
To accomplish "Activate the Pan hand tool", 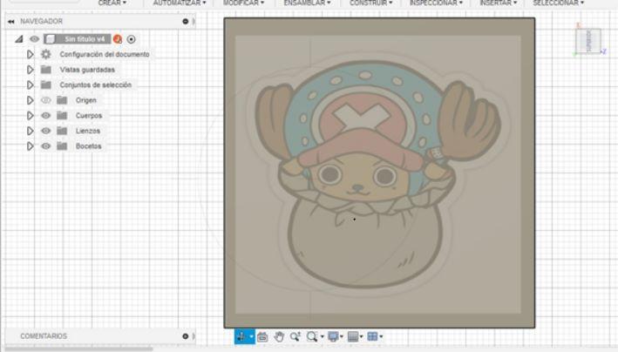I will 279,336.
